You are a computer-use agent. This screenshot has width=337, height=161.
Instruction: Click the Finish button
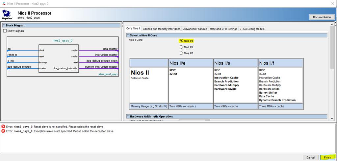[327, 157]
